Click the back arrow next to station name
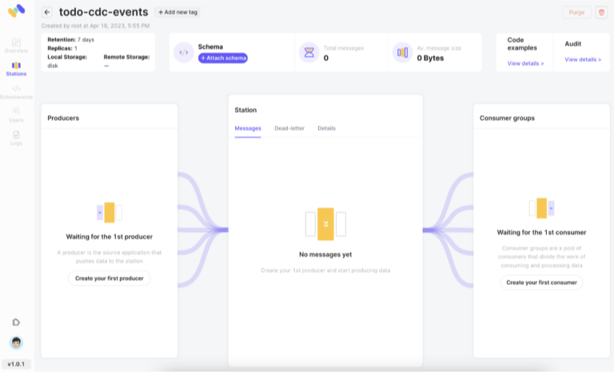Image resolution: width=614 pixels, height=372 pixels. (47, 13)
